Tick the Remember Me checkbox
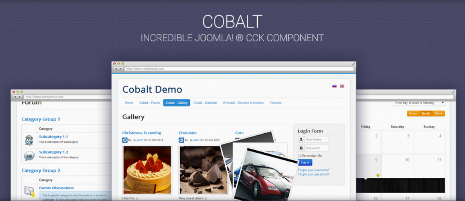Screen dimensions: 465x201 coord(299,156)
